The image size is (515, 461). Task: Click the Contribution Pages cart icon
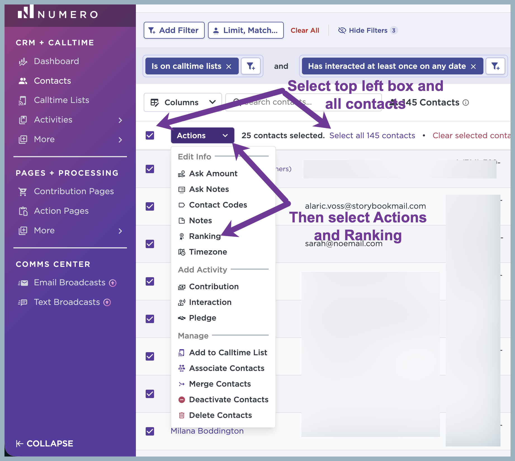(x=23, y=192)
